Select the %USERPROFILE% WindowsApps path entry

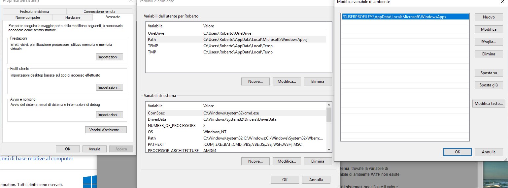[x=405, y=17]
